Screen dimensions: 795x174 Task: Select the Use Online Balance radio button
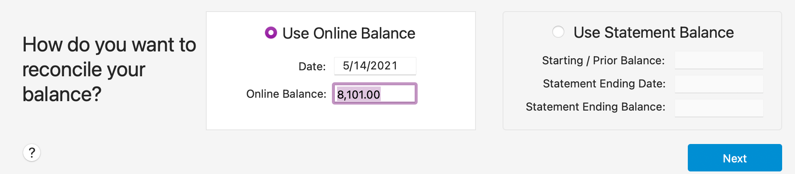(x=271, y=33)
